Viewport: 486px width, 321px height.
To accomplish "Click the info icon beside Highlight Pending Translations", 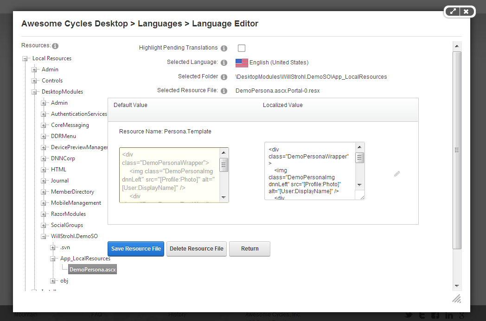I will [224, 48].
